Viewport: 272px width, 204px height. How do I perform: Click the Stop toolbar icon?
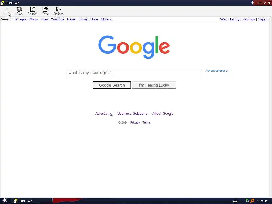(x=19, y=11)
